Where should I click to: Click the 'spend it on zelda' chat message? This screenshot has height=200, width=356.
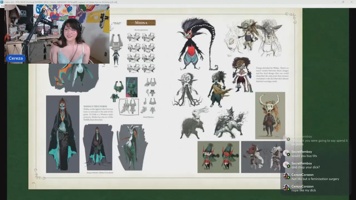(320, 142)
